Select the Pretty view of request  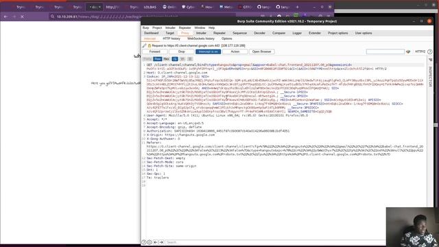tap(147, 59)
